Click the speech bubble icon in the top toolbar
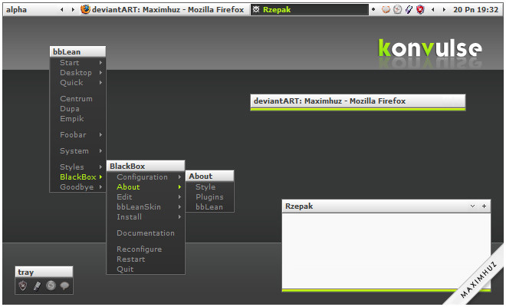This screenshot has height=307, width=506. pyautogui.click(x=386, y=10)
